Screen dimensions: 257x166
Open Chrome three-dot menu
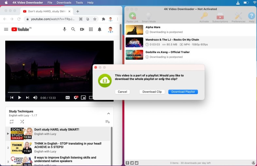pyautogui.click(x=117, y=19)
